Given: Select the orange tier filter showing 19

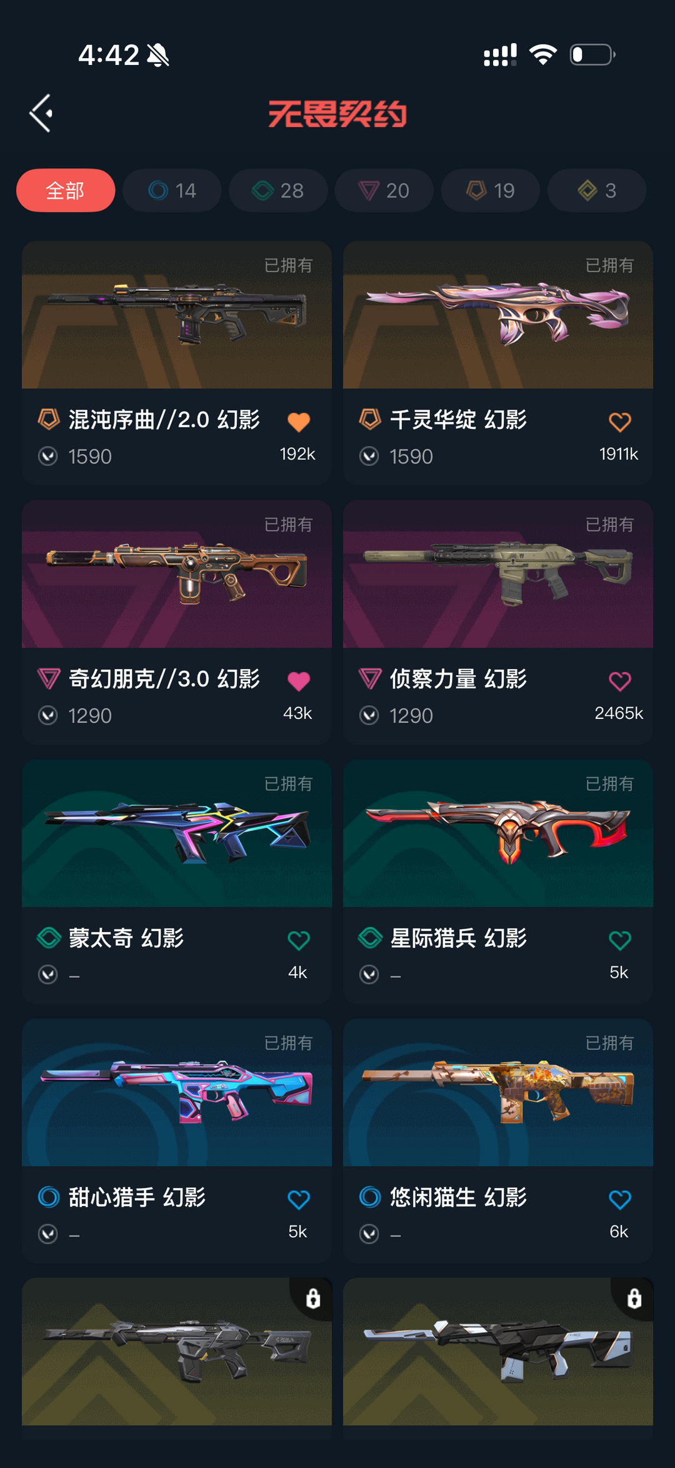Looking at the screenshot, I should [491, 190].
